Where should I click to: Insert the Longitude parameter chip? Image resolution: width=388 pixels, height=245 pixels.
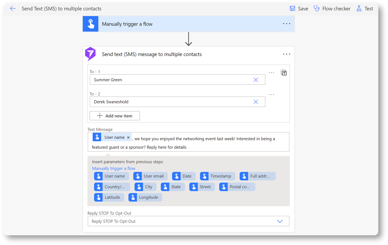pos(145,197)
